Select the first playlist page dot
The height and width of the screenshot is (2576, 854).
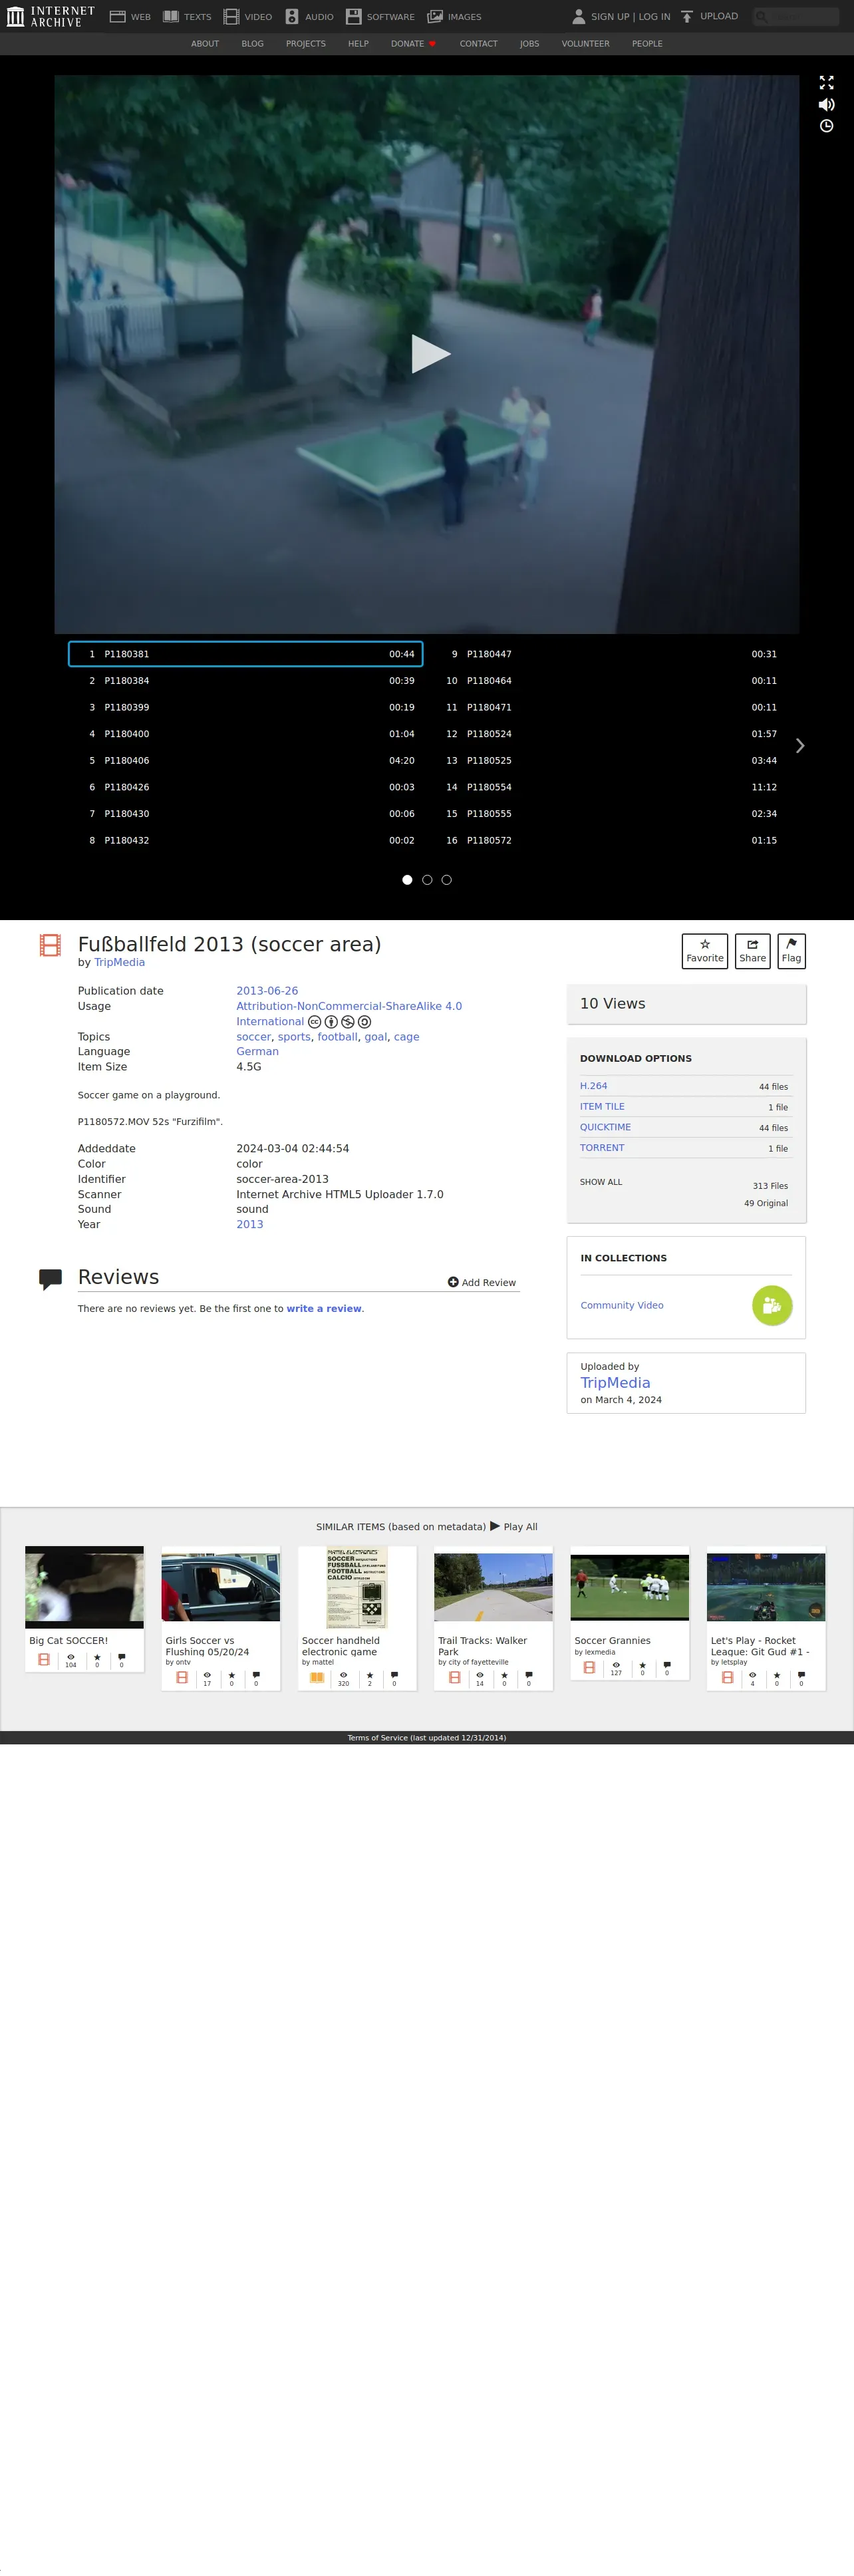point(407,880)
